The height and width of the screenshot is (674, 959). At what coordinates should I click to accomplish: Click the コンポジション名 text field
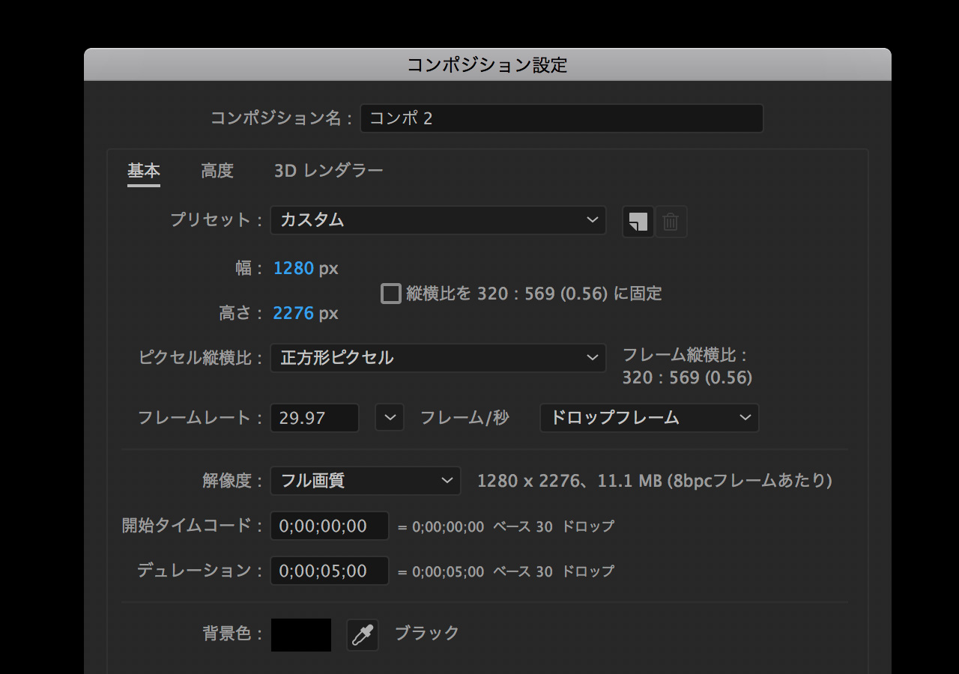click(561, 118)
